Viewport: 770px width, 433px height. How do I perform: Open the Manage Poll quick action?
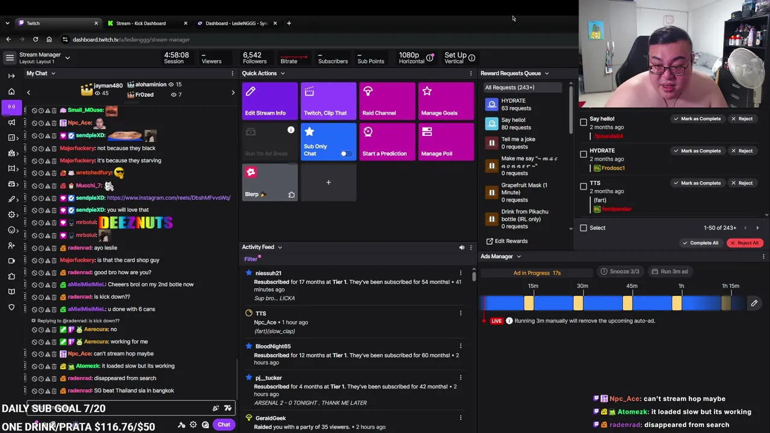pos(446,141)
